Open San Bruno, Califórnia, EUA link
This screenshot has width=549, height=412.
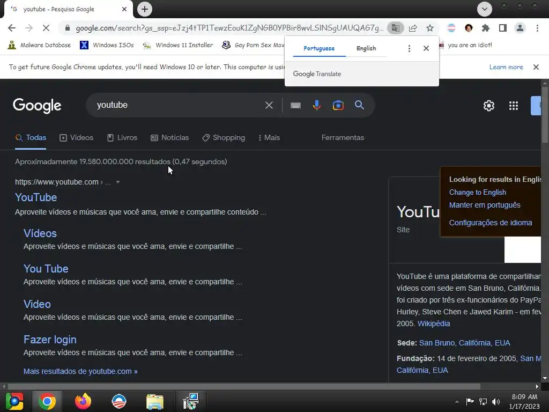point(465,343)
